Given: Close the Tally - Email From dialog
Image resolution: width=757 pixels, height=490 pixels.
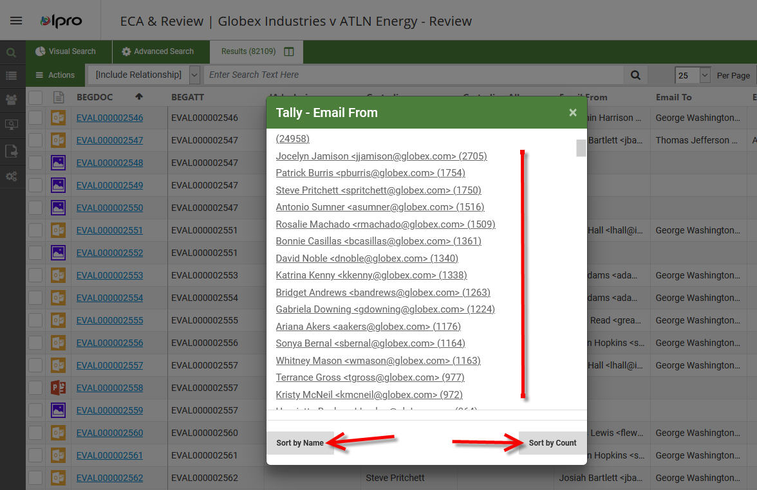Looking at the screenshot, I should tap(573, 113).
